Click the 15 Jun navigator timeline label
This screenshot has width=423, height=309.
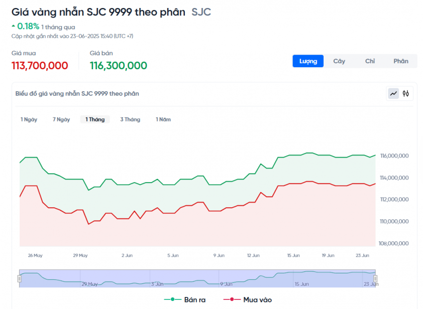pyautogui.click(x=301, y=284)
